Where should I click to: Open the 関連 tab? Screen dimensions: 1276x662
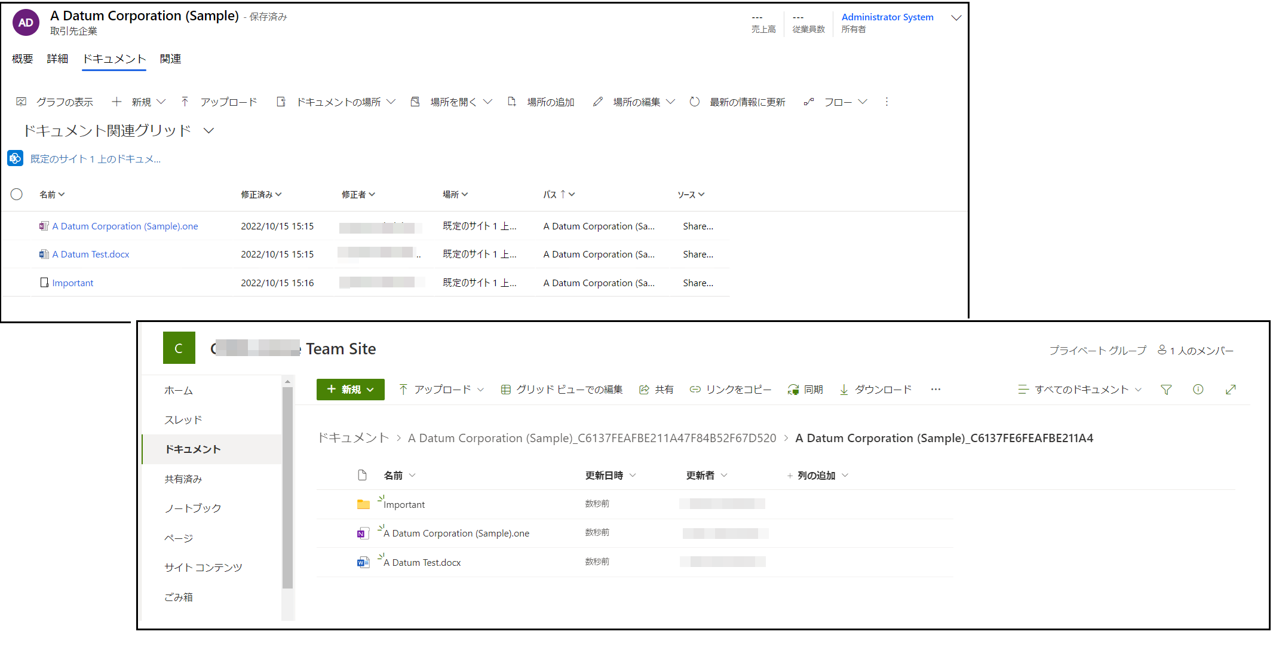[170, 59]
